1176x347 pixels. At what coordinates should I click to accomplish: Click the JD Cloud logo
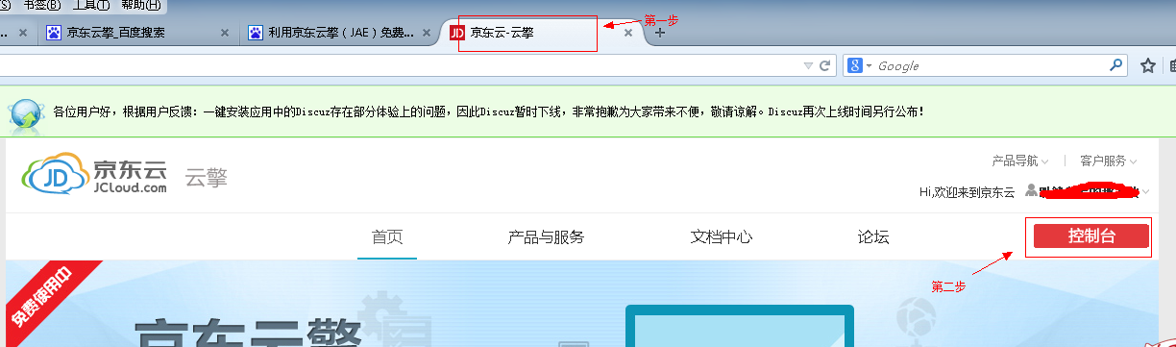(96, 175)
